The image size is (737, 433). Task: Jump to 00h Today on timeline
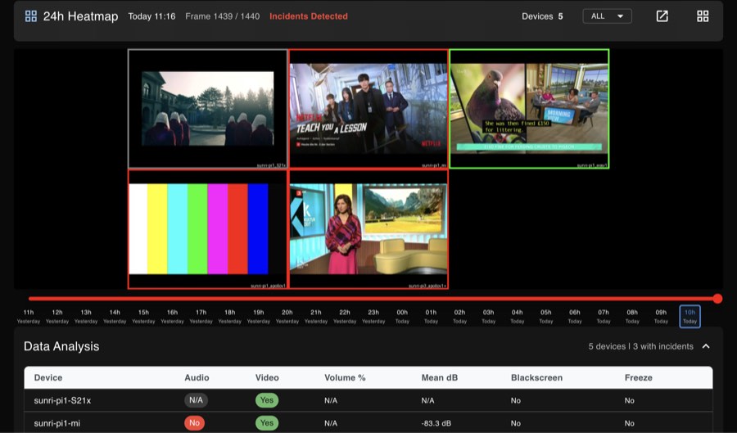tap(402, 317)
